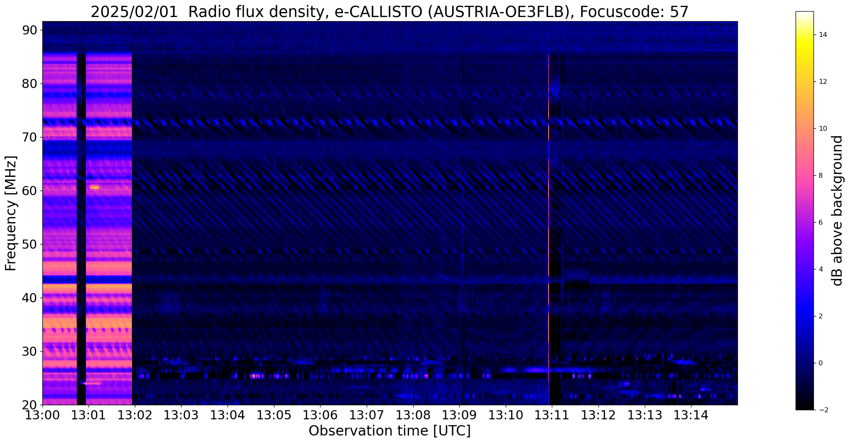Click the 'dB above background' colorbar label
Image resolution: width=850 pixels, height=443 pixels.
click(x=837, y=210)
